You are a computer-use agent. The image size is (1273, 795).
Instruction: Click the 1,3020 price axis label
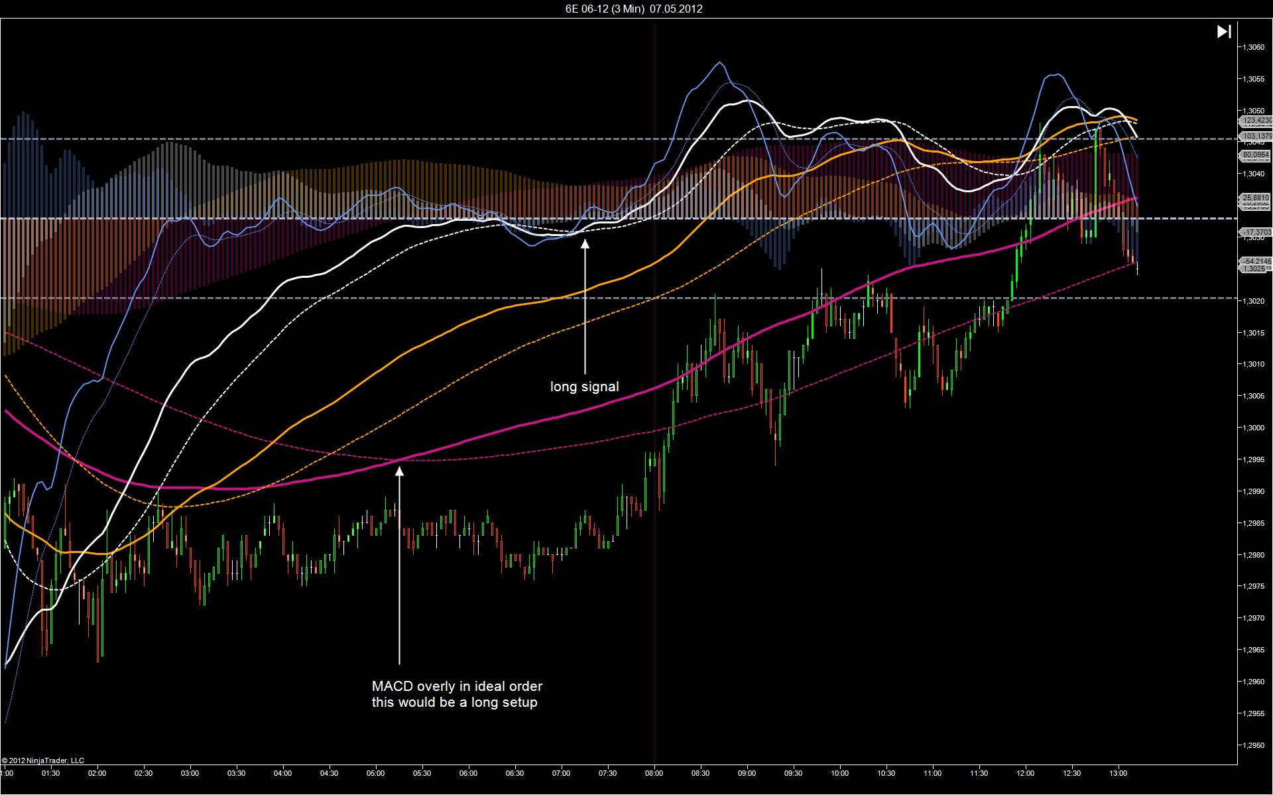click(1253, 301)
